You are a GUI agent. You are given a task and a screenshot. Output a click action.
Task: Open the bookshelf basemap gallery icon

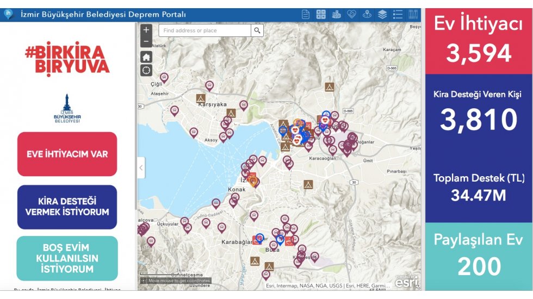[x=413, y=14]
